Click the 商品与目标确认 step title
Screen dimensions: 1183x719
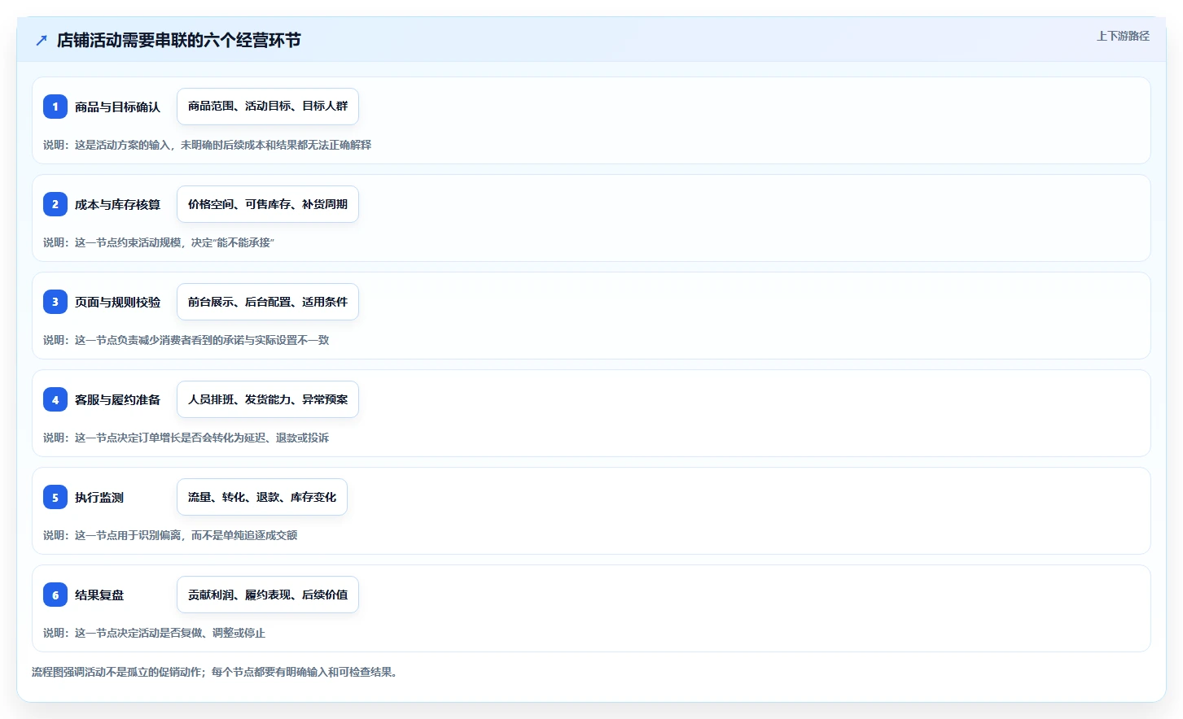coord(117,107)
